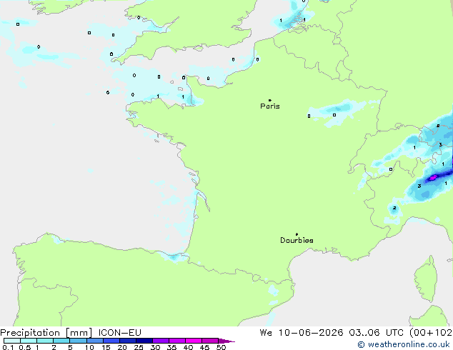The width and height of the screenshot is (453, 350).
Task: Click the above-50 mm legend arrow tip
Action: pos(226,341)
